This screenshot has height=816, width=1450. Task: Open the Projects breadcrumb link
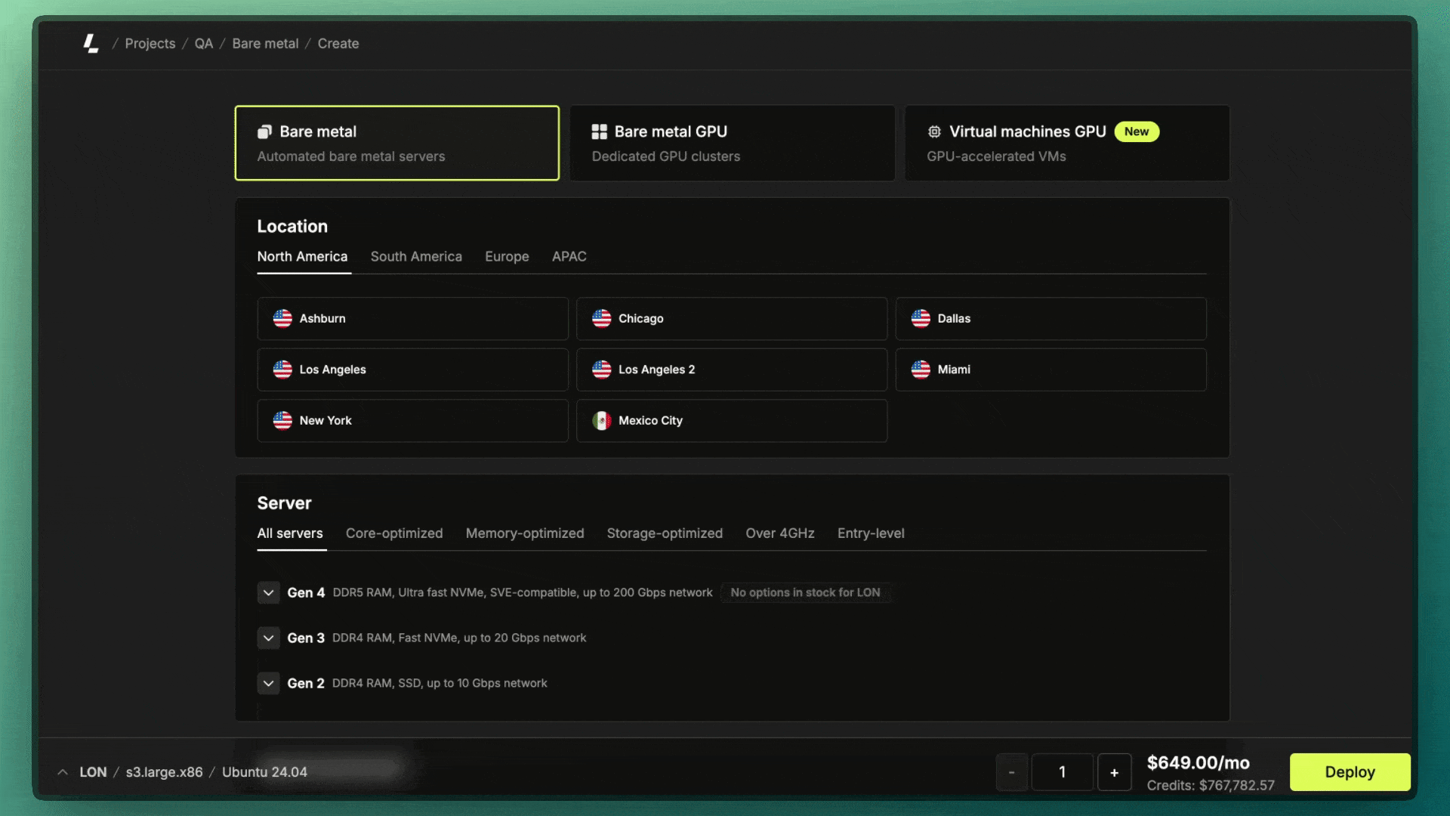pyautogui.click(x=150, y=43)
